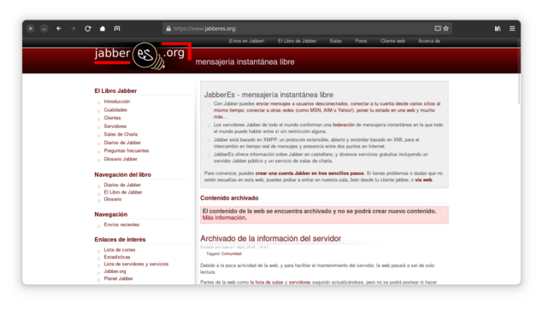This screenshot has height=309, width=543.
Task: Go to browser home page icon
Action: click(103, 29)
